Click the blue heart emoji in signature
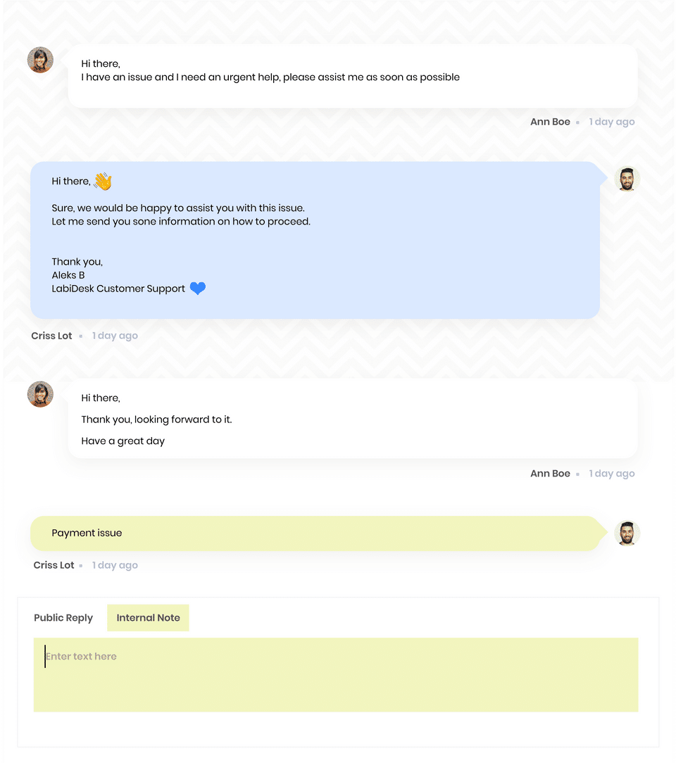676x763 pixels. coord(198,288)
